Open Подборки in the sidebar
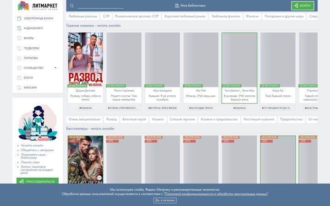The height and width of the screenshot is (206, 330). tap(31, 48)
